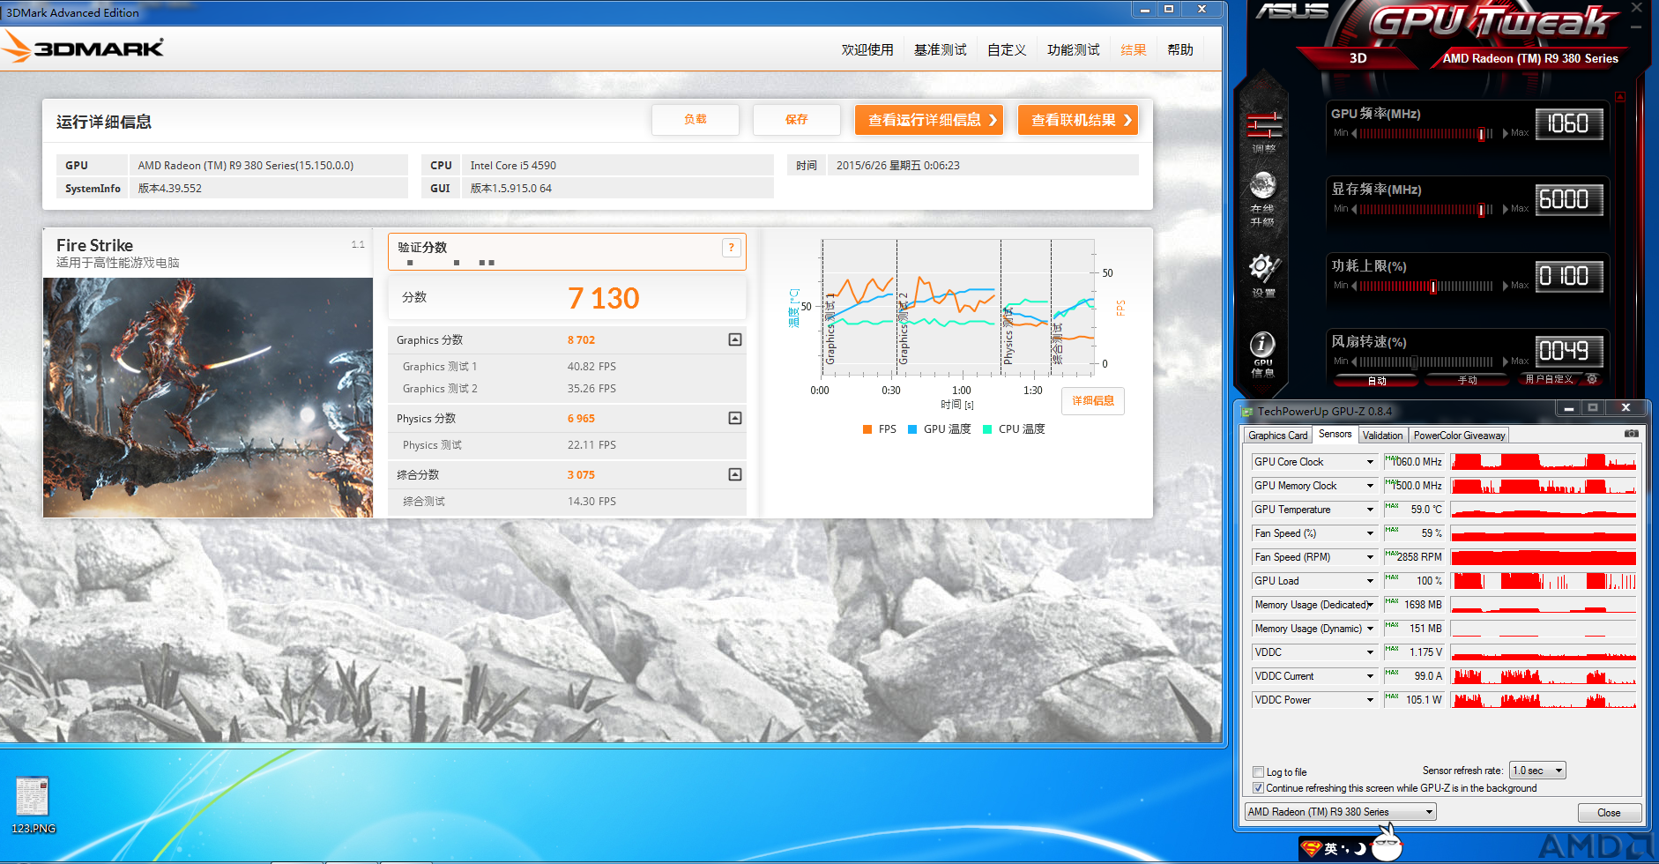This screenshot has height=864, width=1659.
Task: Select 用户自定义 fan mode
Action: [x=1549, y=379]
